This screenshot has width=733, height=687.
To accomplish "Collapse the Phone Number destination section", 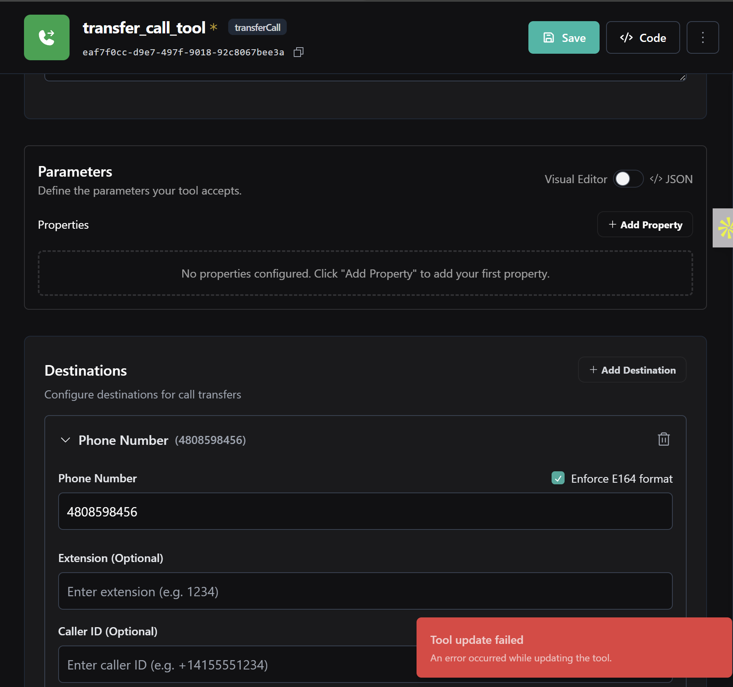I will point(65,440).
